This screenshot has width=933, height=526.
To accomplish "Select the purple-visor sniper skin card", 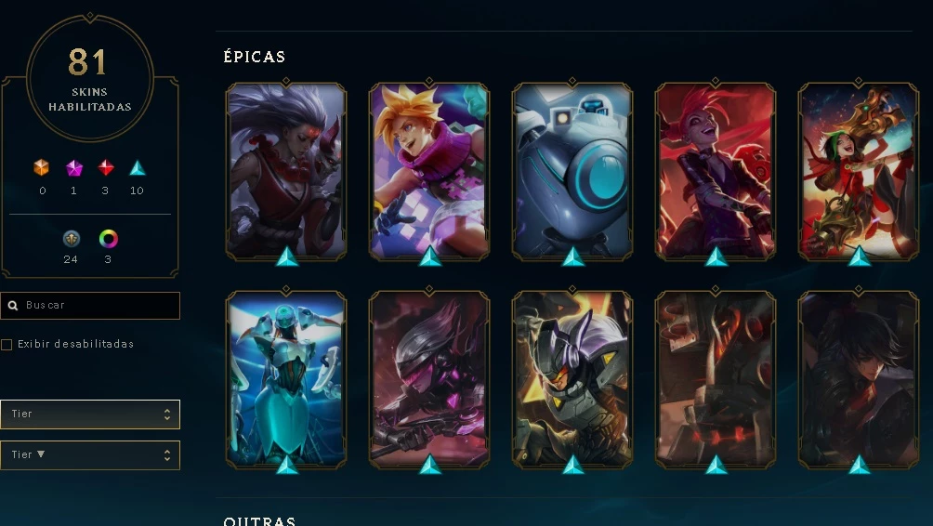I will point(429,379).
